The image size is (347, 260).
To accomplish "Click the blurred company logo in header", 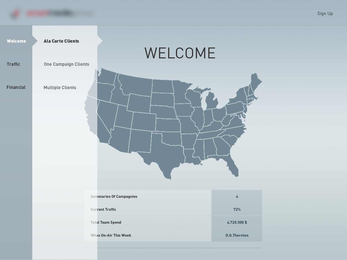I will [52, 14].
